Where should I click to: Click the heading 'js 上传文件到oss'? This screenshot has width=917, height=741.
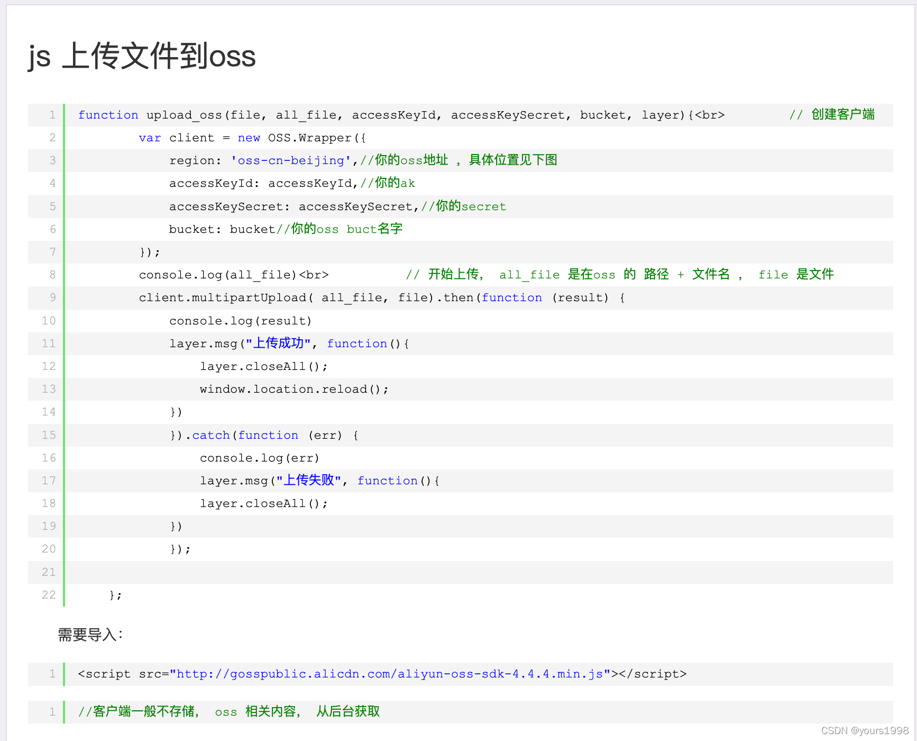[x=142, y=56]
